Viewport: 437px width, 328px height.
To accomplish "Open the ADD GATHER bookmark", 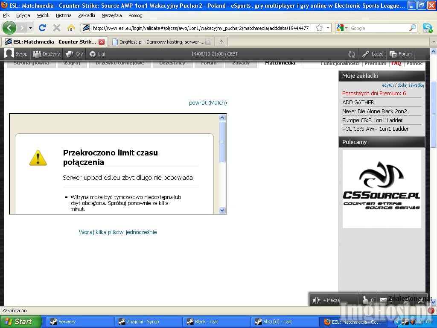I will tap(358, 102).
